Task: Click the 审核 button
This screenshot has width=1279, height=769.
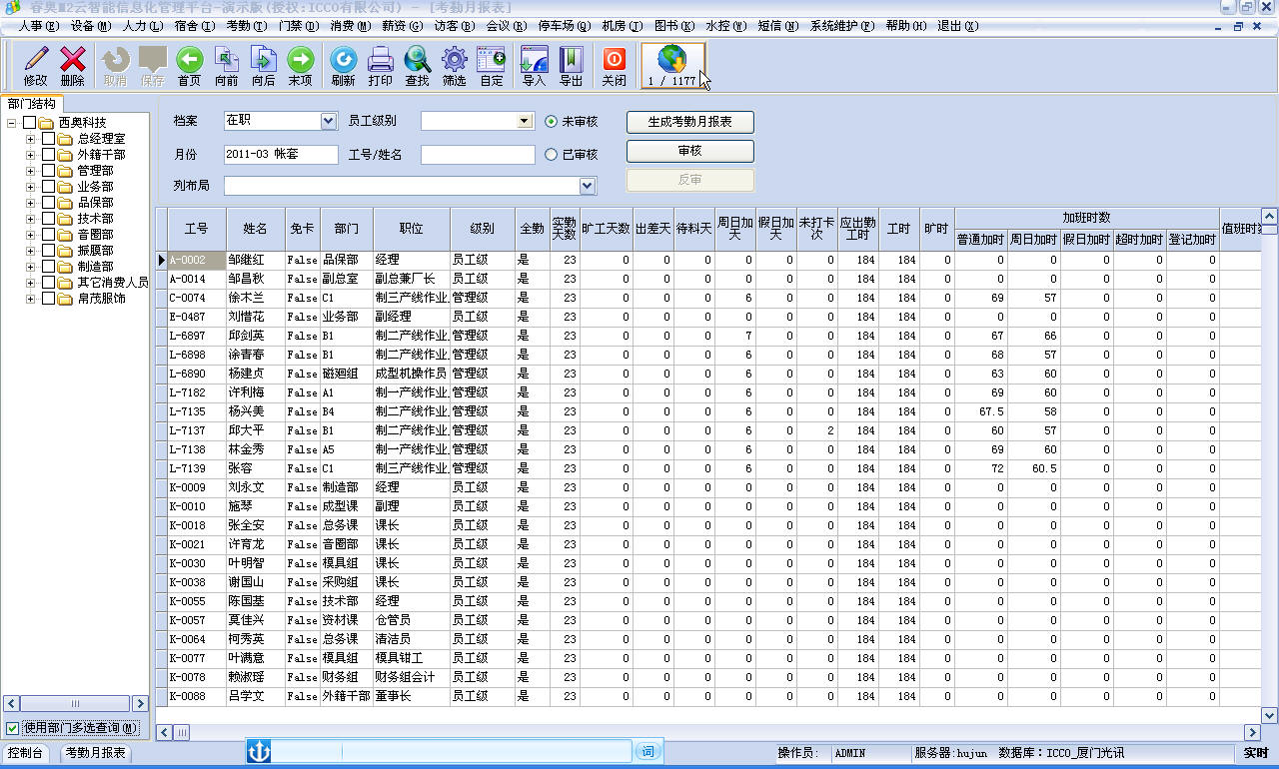Action: [x=689, y=151]
